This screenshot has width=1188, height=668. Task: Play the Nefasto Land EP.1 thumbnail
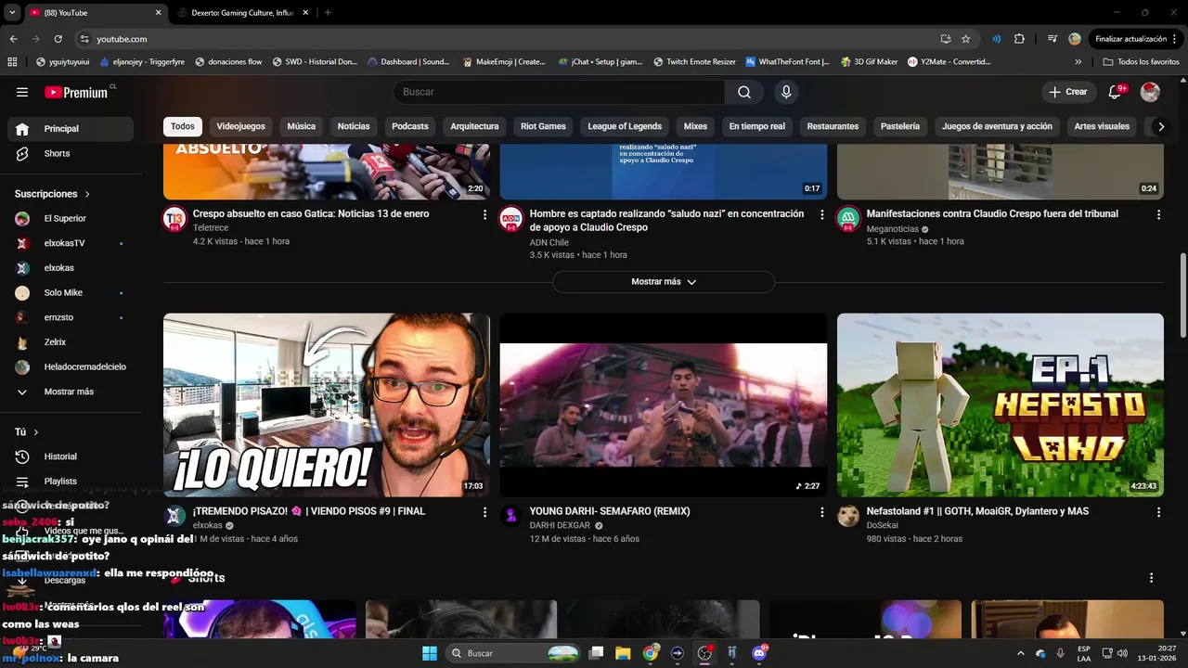(1000, 405)
